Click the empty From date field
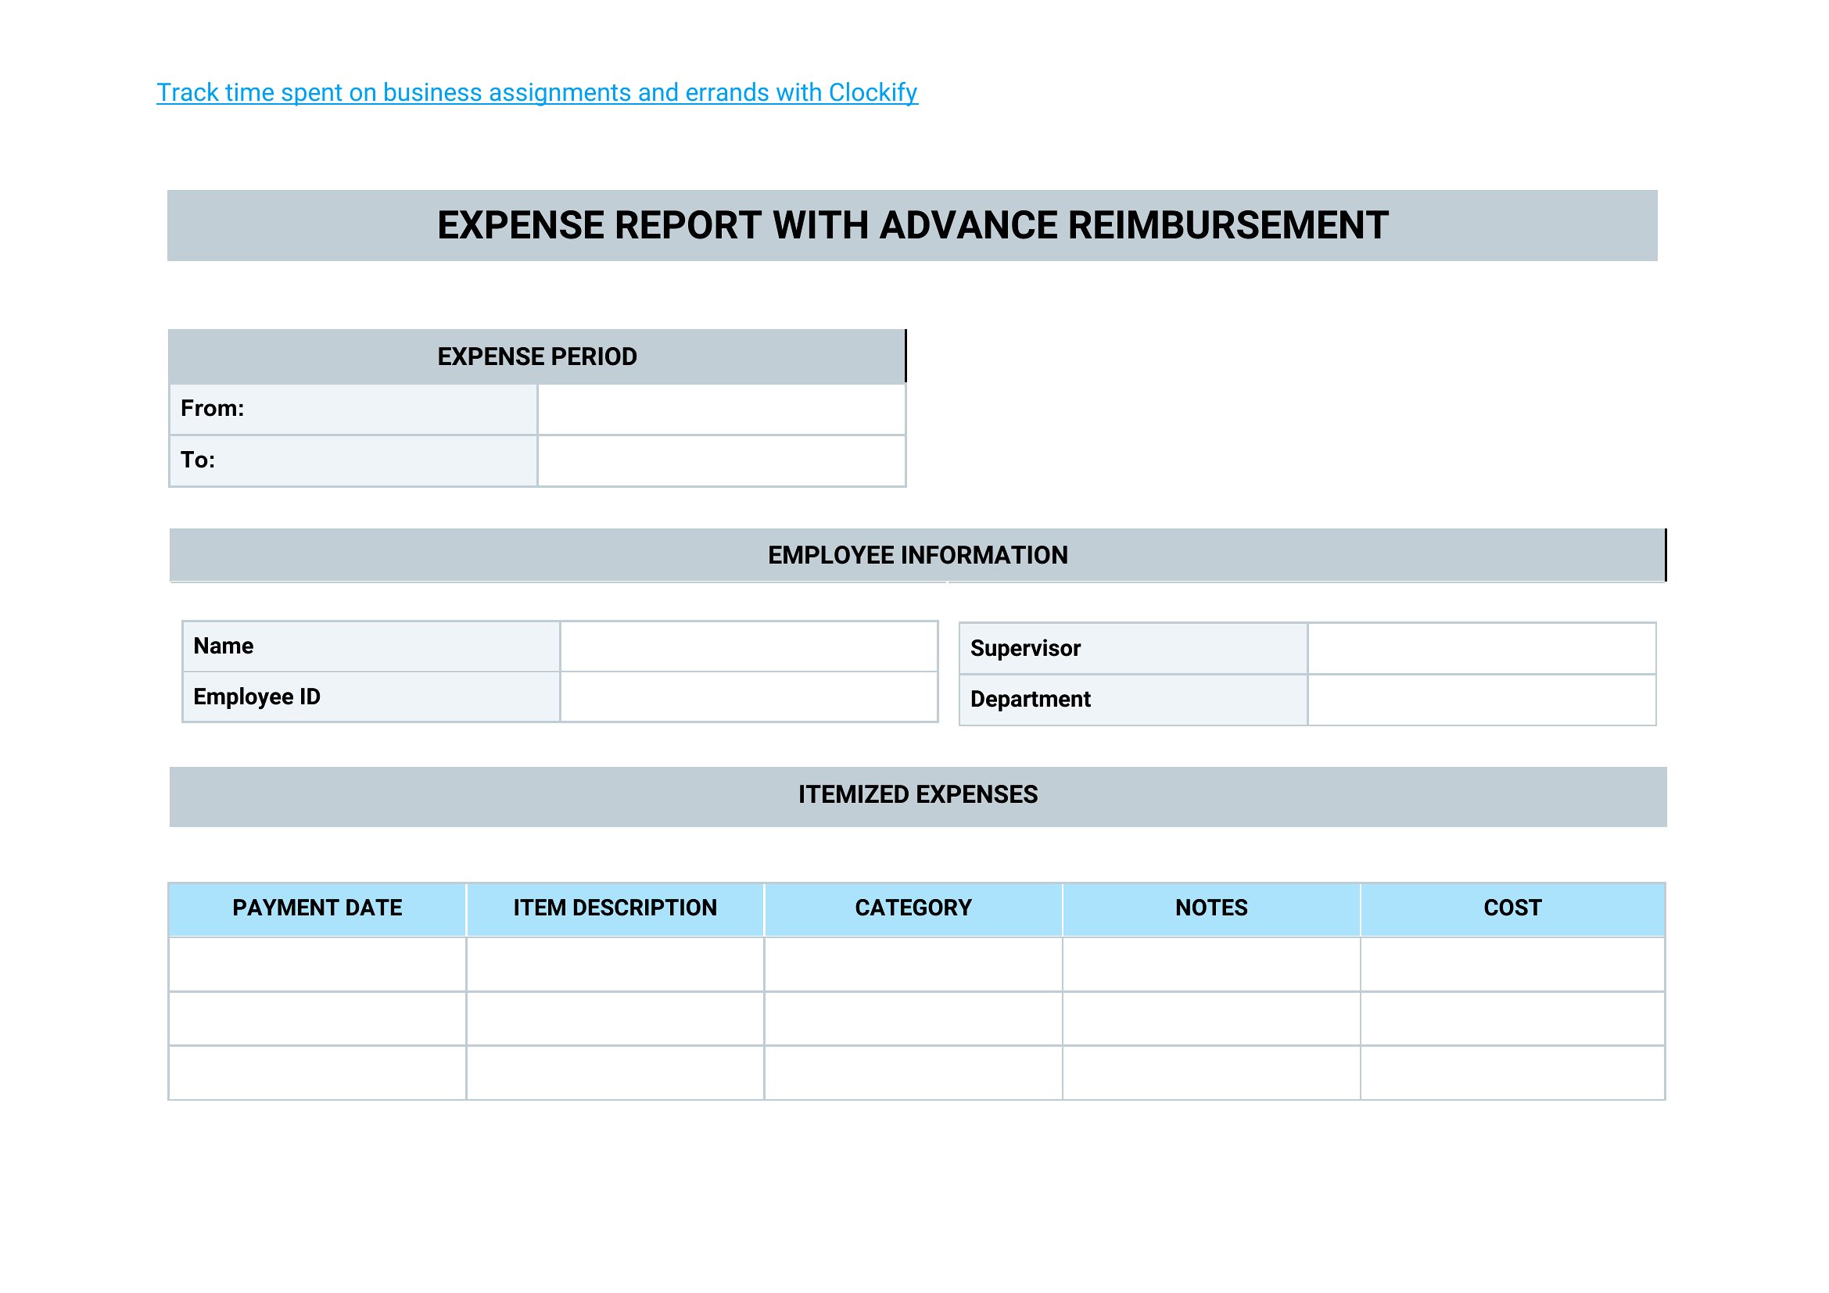1829x1293 pixels. coord(722,409)
